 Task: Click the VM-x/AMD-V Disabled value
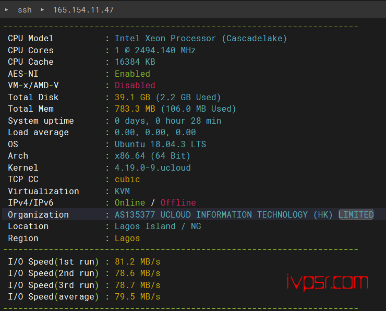pos(135,85)
